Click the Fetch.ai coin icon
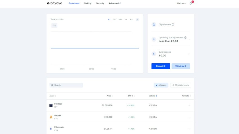The image size is (239, 134). click(x=51, y=105)
